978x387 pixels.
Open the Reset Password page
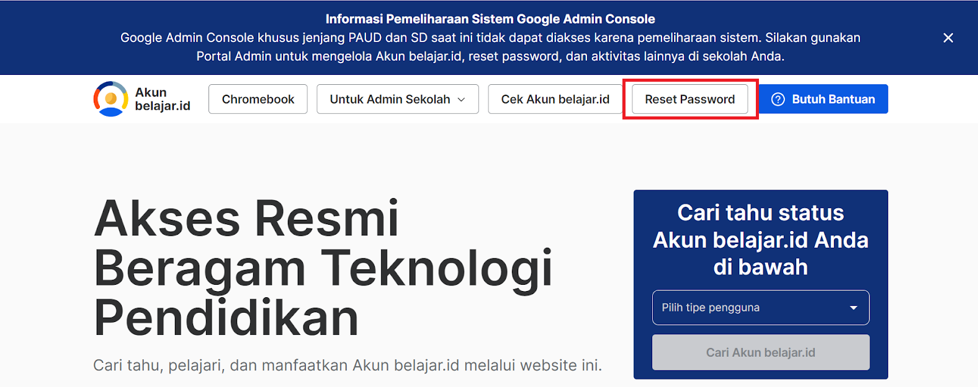(690, 99)
